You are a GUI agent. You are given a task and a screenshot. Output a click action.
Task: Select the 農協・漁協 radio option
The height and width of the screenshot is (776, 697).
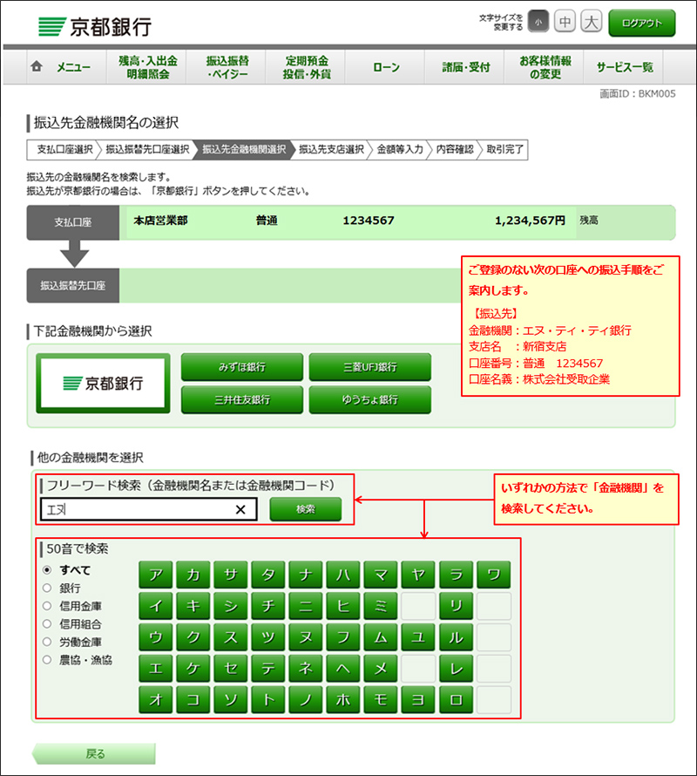[x=47, y=660]
